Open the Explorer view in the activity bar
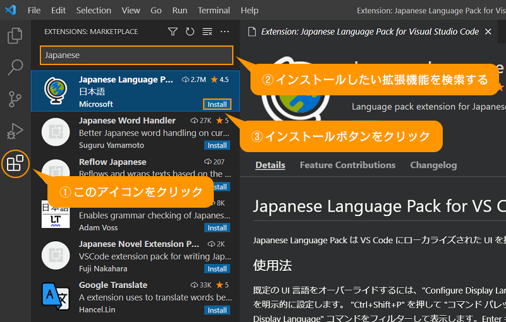The width and height of the screenshot is (506, 322). [15, 35]
